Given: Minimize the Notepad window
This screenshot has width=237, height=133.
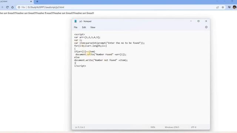Looking at the screenshot, I should coord(191,21).
